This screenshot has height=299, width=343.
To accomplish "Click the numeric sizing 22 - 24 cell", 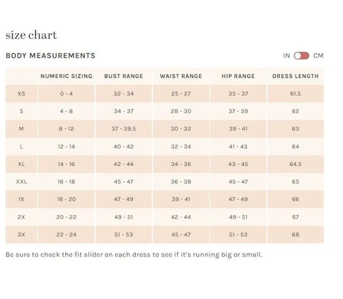I will [66, 234].
